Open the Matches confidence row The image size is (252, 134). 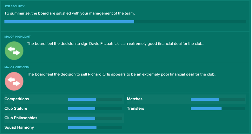tap(186, 99)
